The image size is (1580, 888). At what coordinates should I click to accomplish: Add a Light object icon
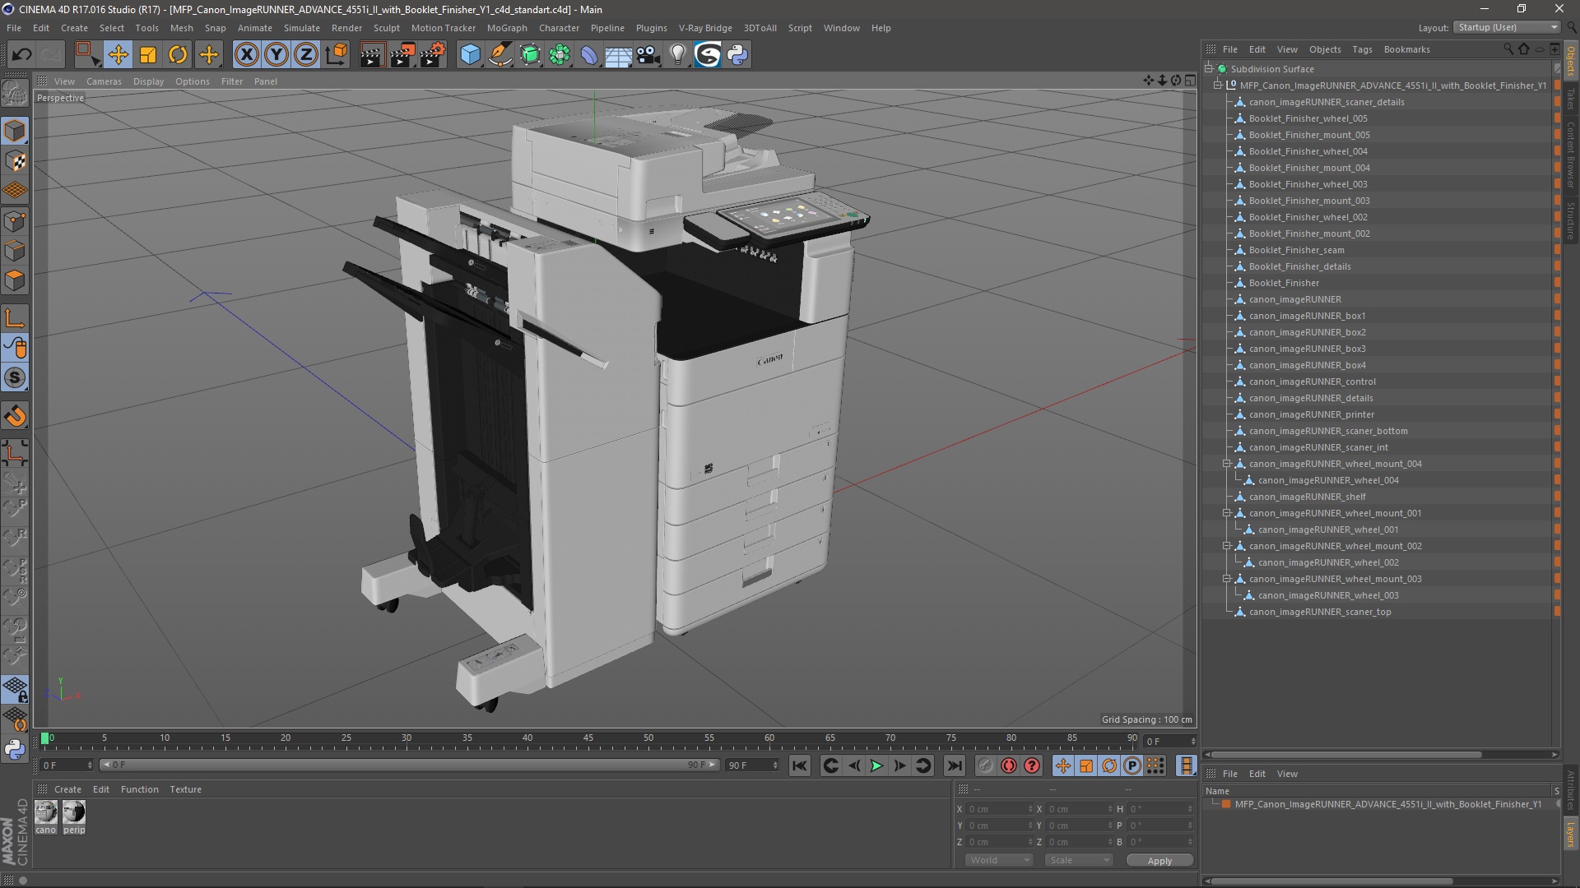click(678, 54)
